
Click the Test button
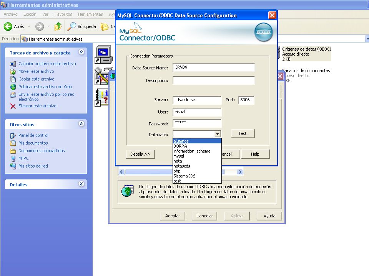pyautogui.click(x=243, y=133)
